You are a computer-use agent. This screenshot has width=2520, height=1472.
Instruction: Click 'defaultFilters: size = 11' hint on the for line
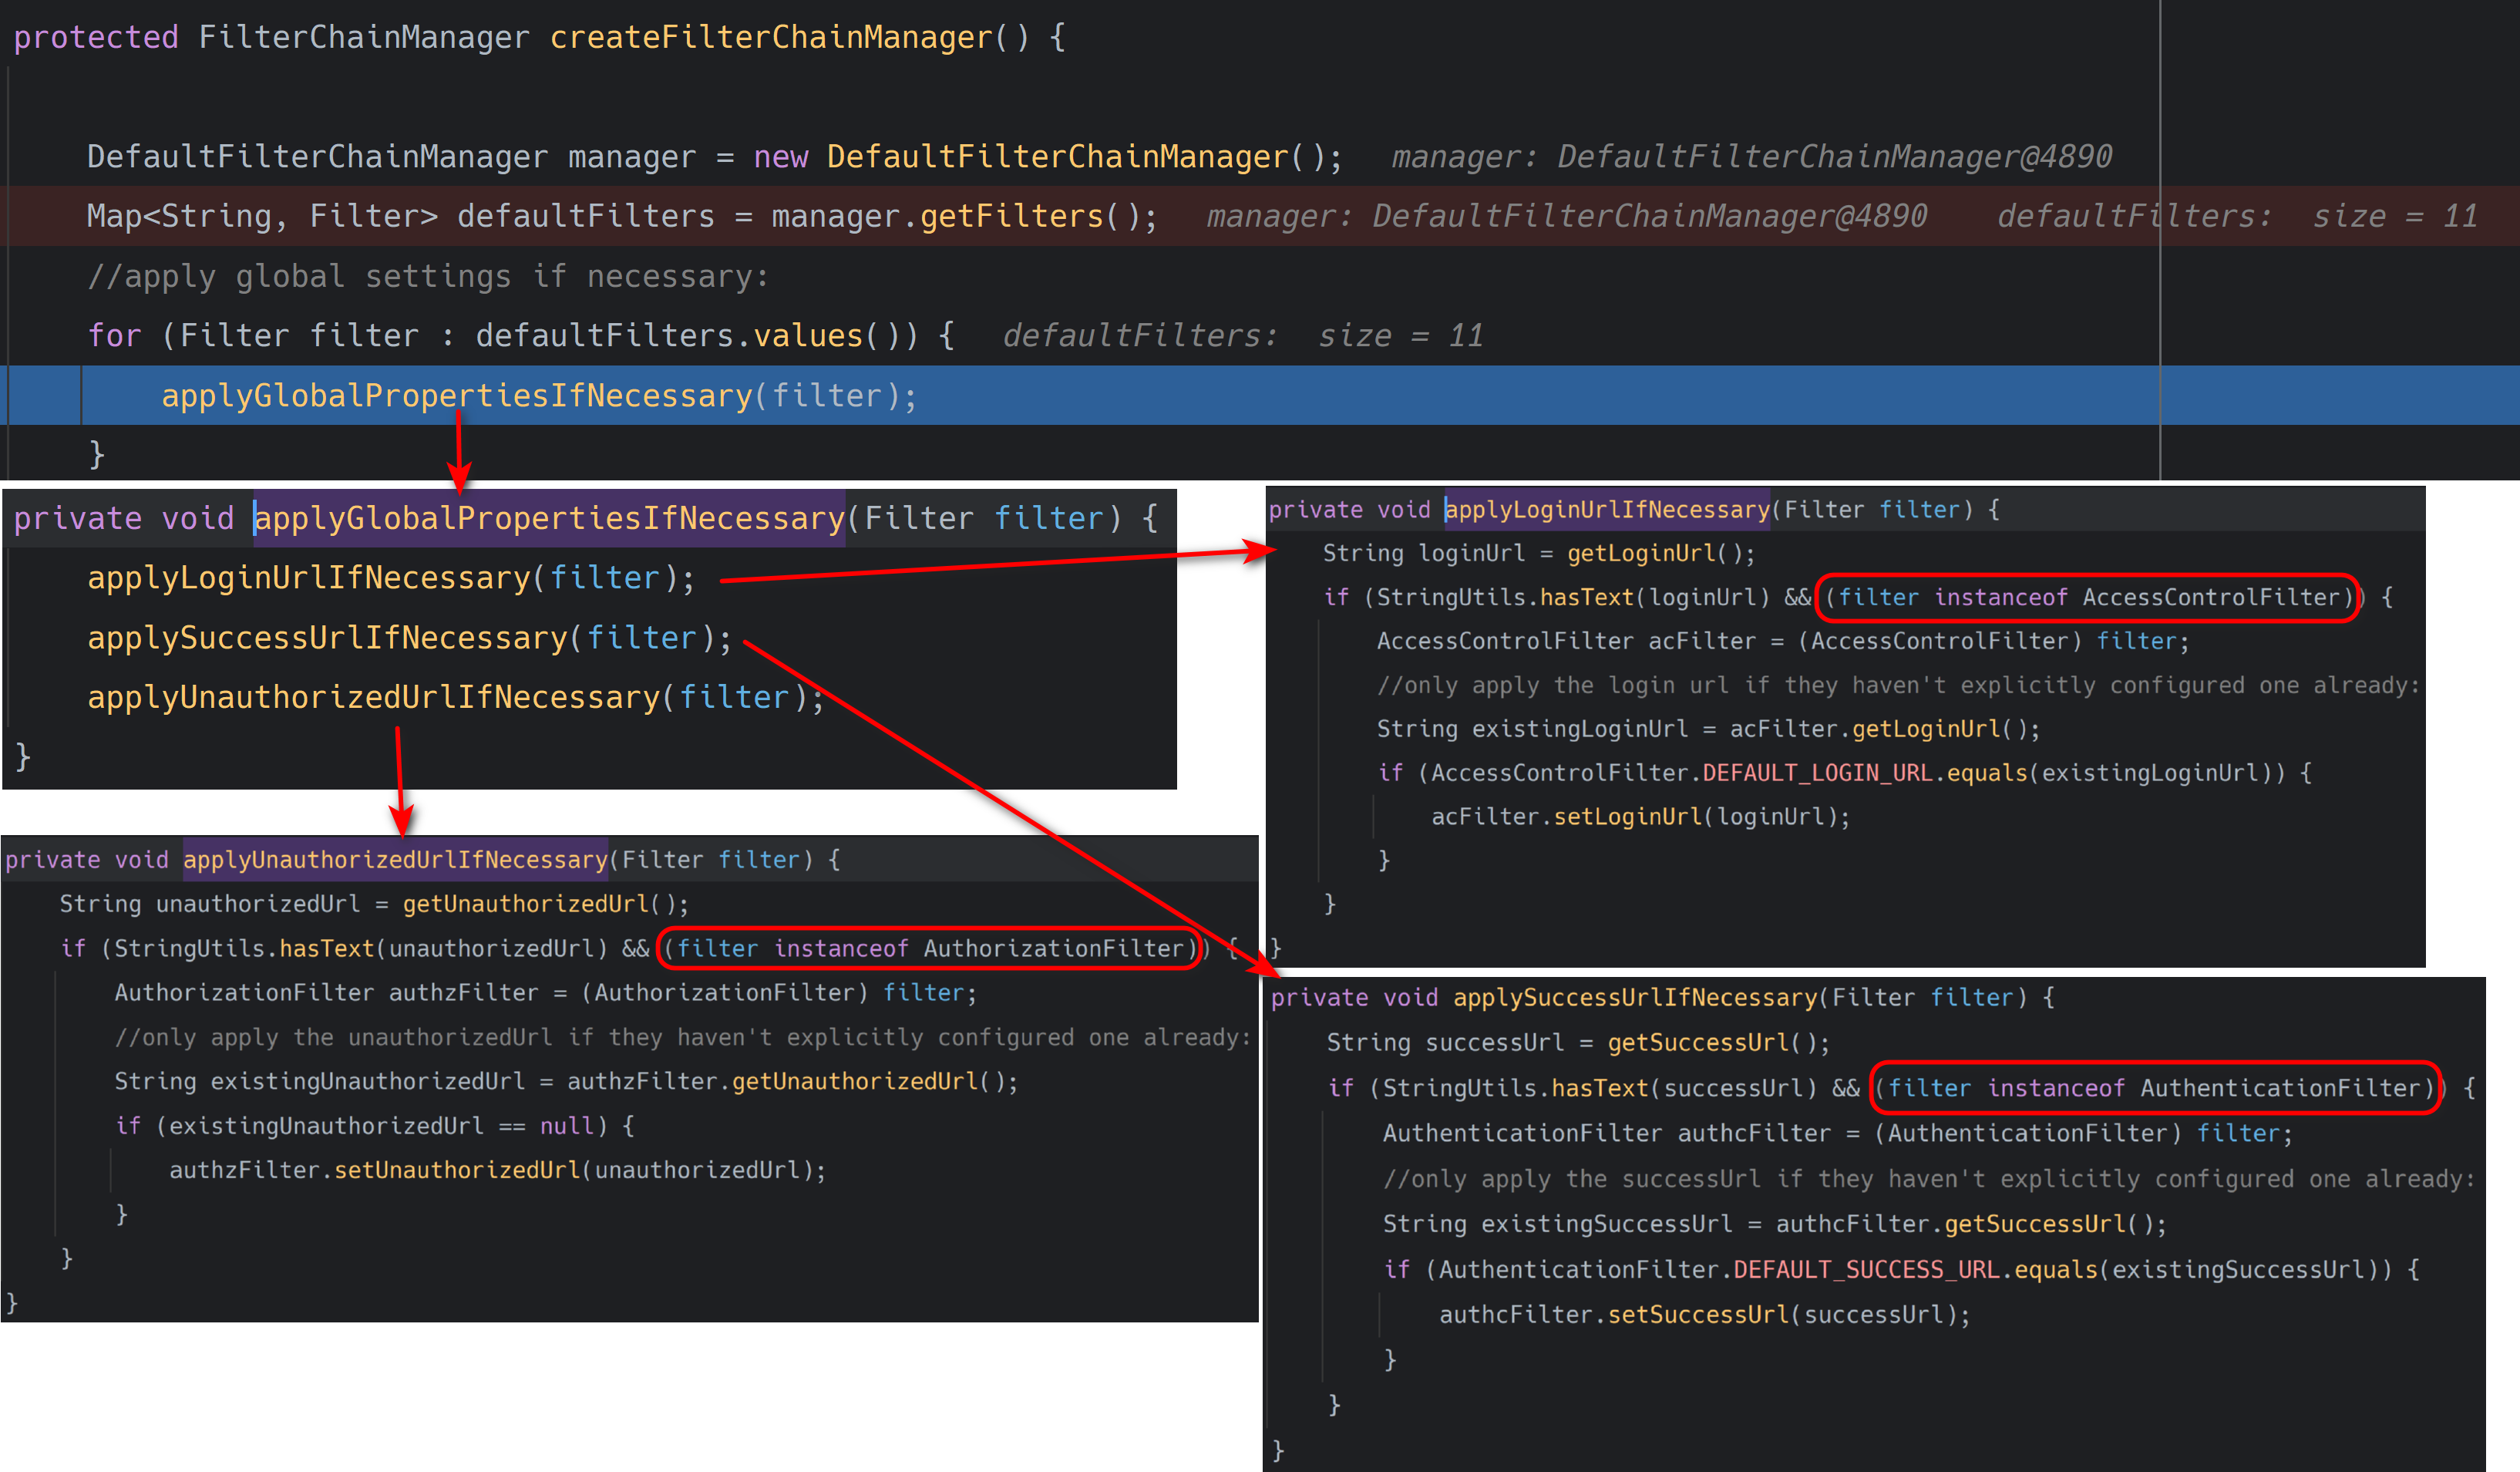(1243, 335)
